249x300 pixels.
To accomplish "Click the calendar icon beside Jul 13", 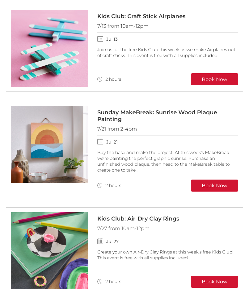I will point(100,39).
